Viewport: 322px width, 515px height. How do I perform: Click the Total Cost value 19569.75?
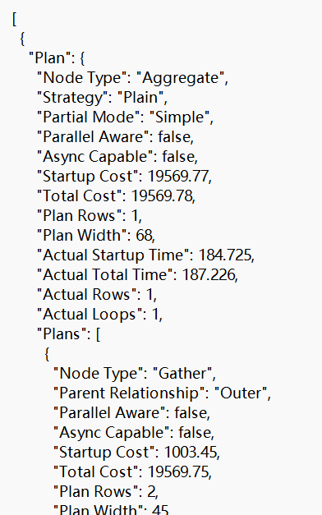click(x=177, y=472)
